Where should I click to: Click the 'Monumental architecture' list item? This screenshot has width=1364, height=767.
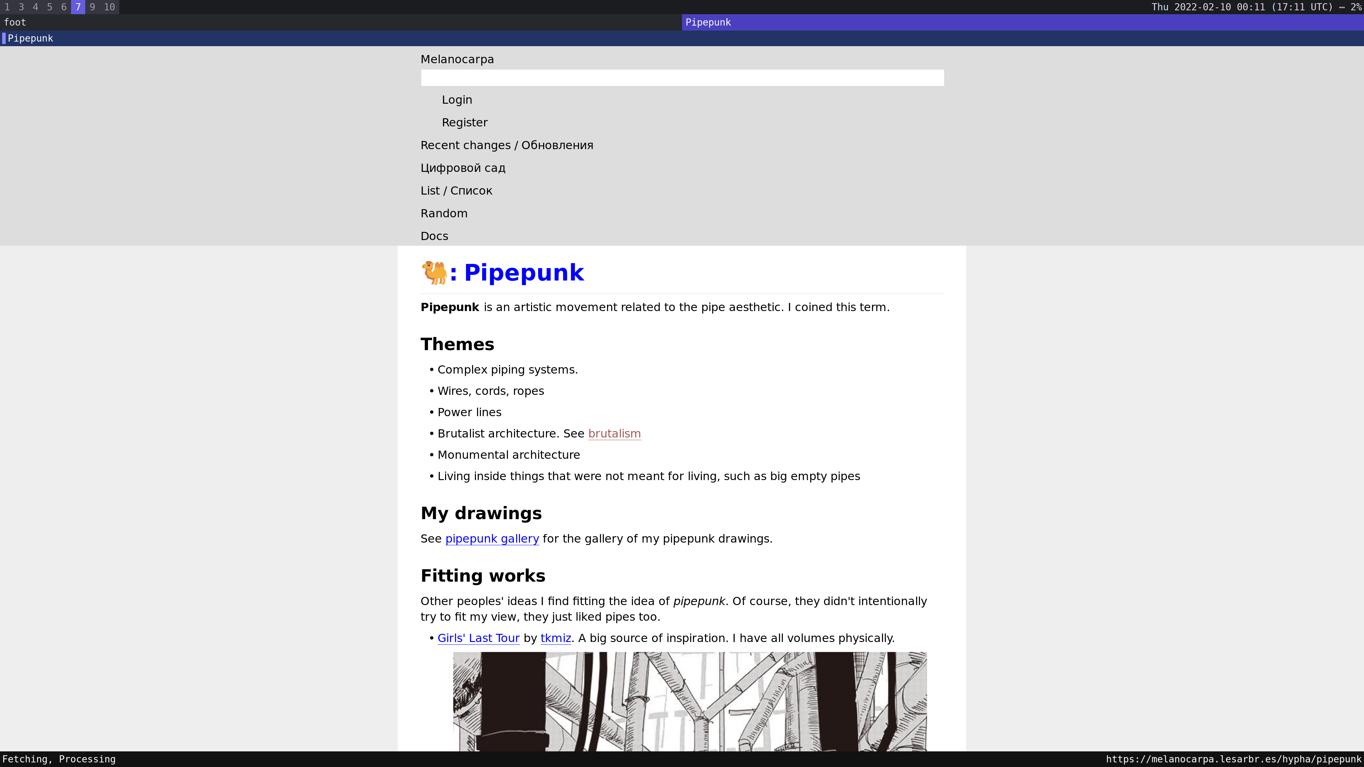point(508,455)
